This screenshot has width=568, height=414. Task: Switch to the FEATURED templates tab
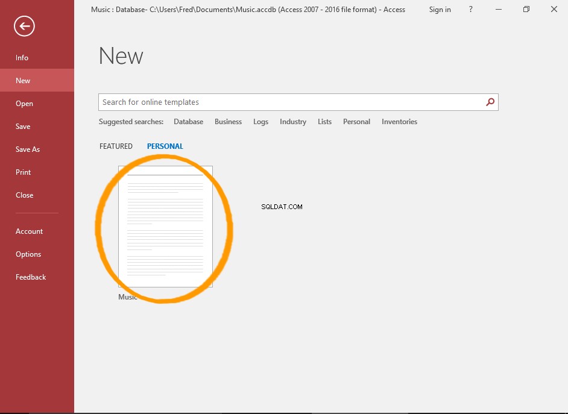pos(116,146)
